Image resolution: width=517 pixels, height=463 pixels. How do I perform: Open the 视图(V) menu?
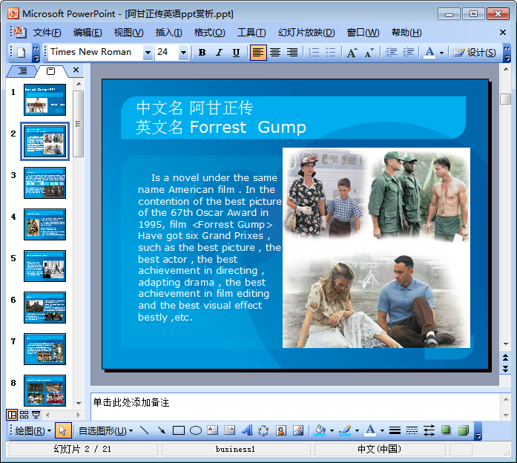point(128,33)
